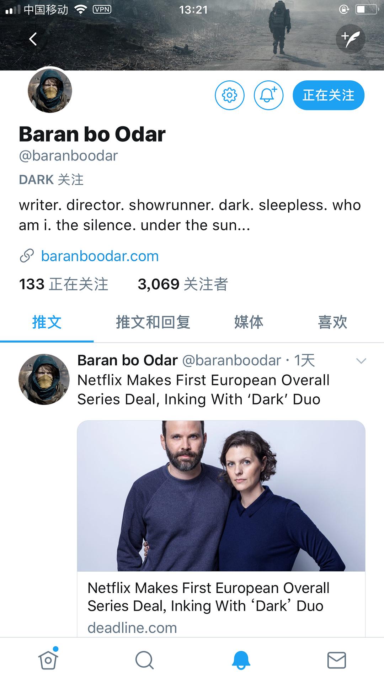The width and height of the screenshot is (384, 683).
Task: Switch to 媒体 tab
Action: pos(249,322)
